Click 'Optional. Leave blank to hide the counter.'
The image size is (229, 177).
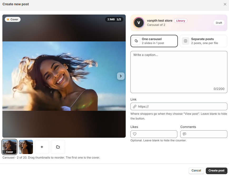158,140
